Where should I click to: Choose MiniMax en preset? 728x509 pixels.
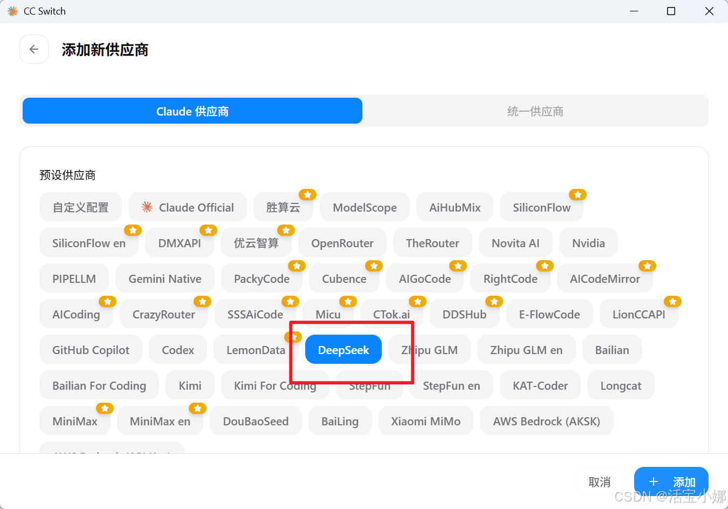(160, 421)
